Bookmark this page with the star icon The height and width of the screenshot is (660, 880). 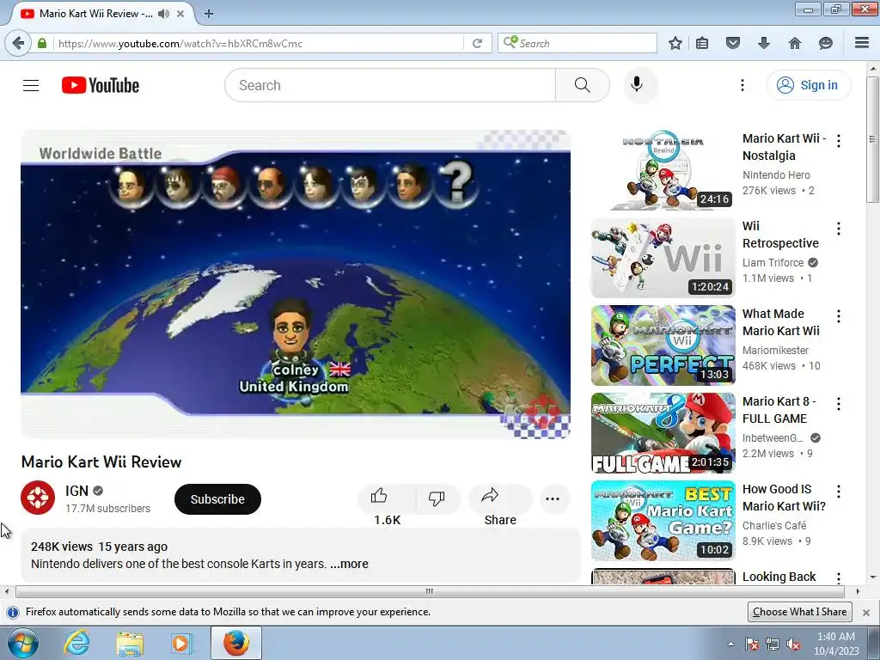[x=675, y=43]
